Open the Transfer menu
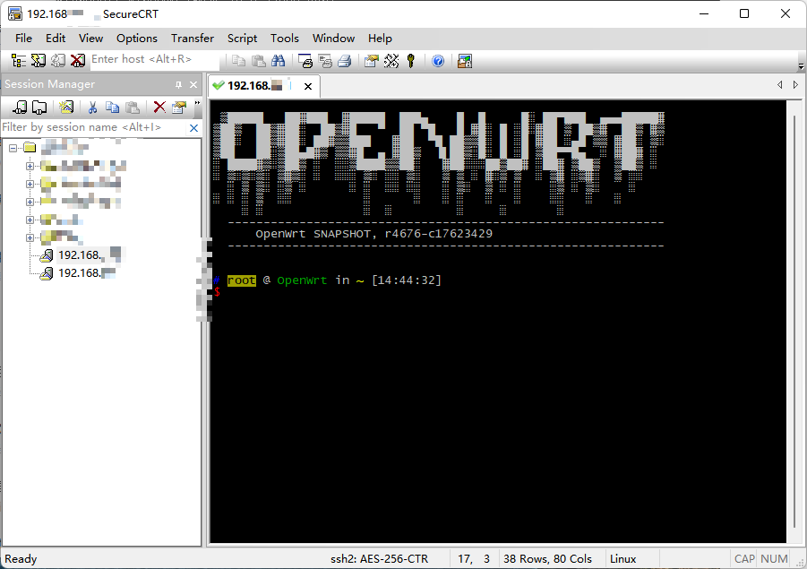 pyautogui.click(x=193, y=39)
